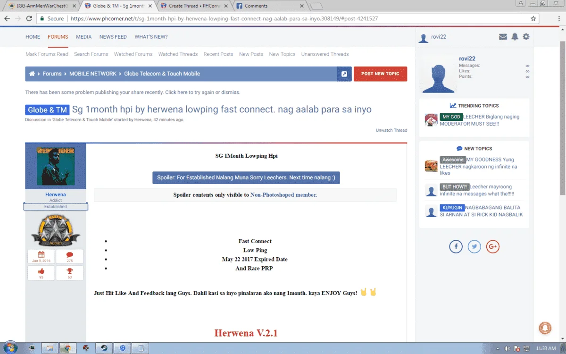Screen dimensions: 566x354
Task: Click Search Forums link
Action: 91,54
